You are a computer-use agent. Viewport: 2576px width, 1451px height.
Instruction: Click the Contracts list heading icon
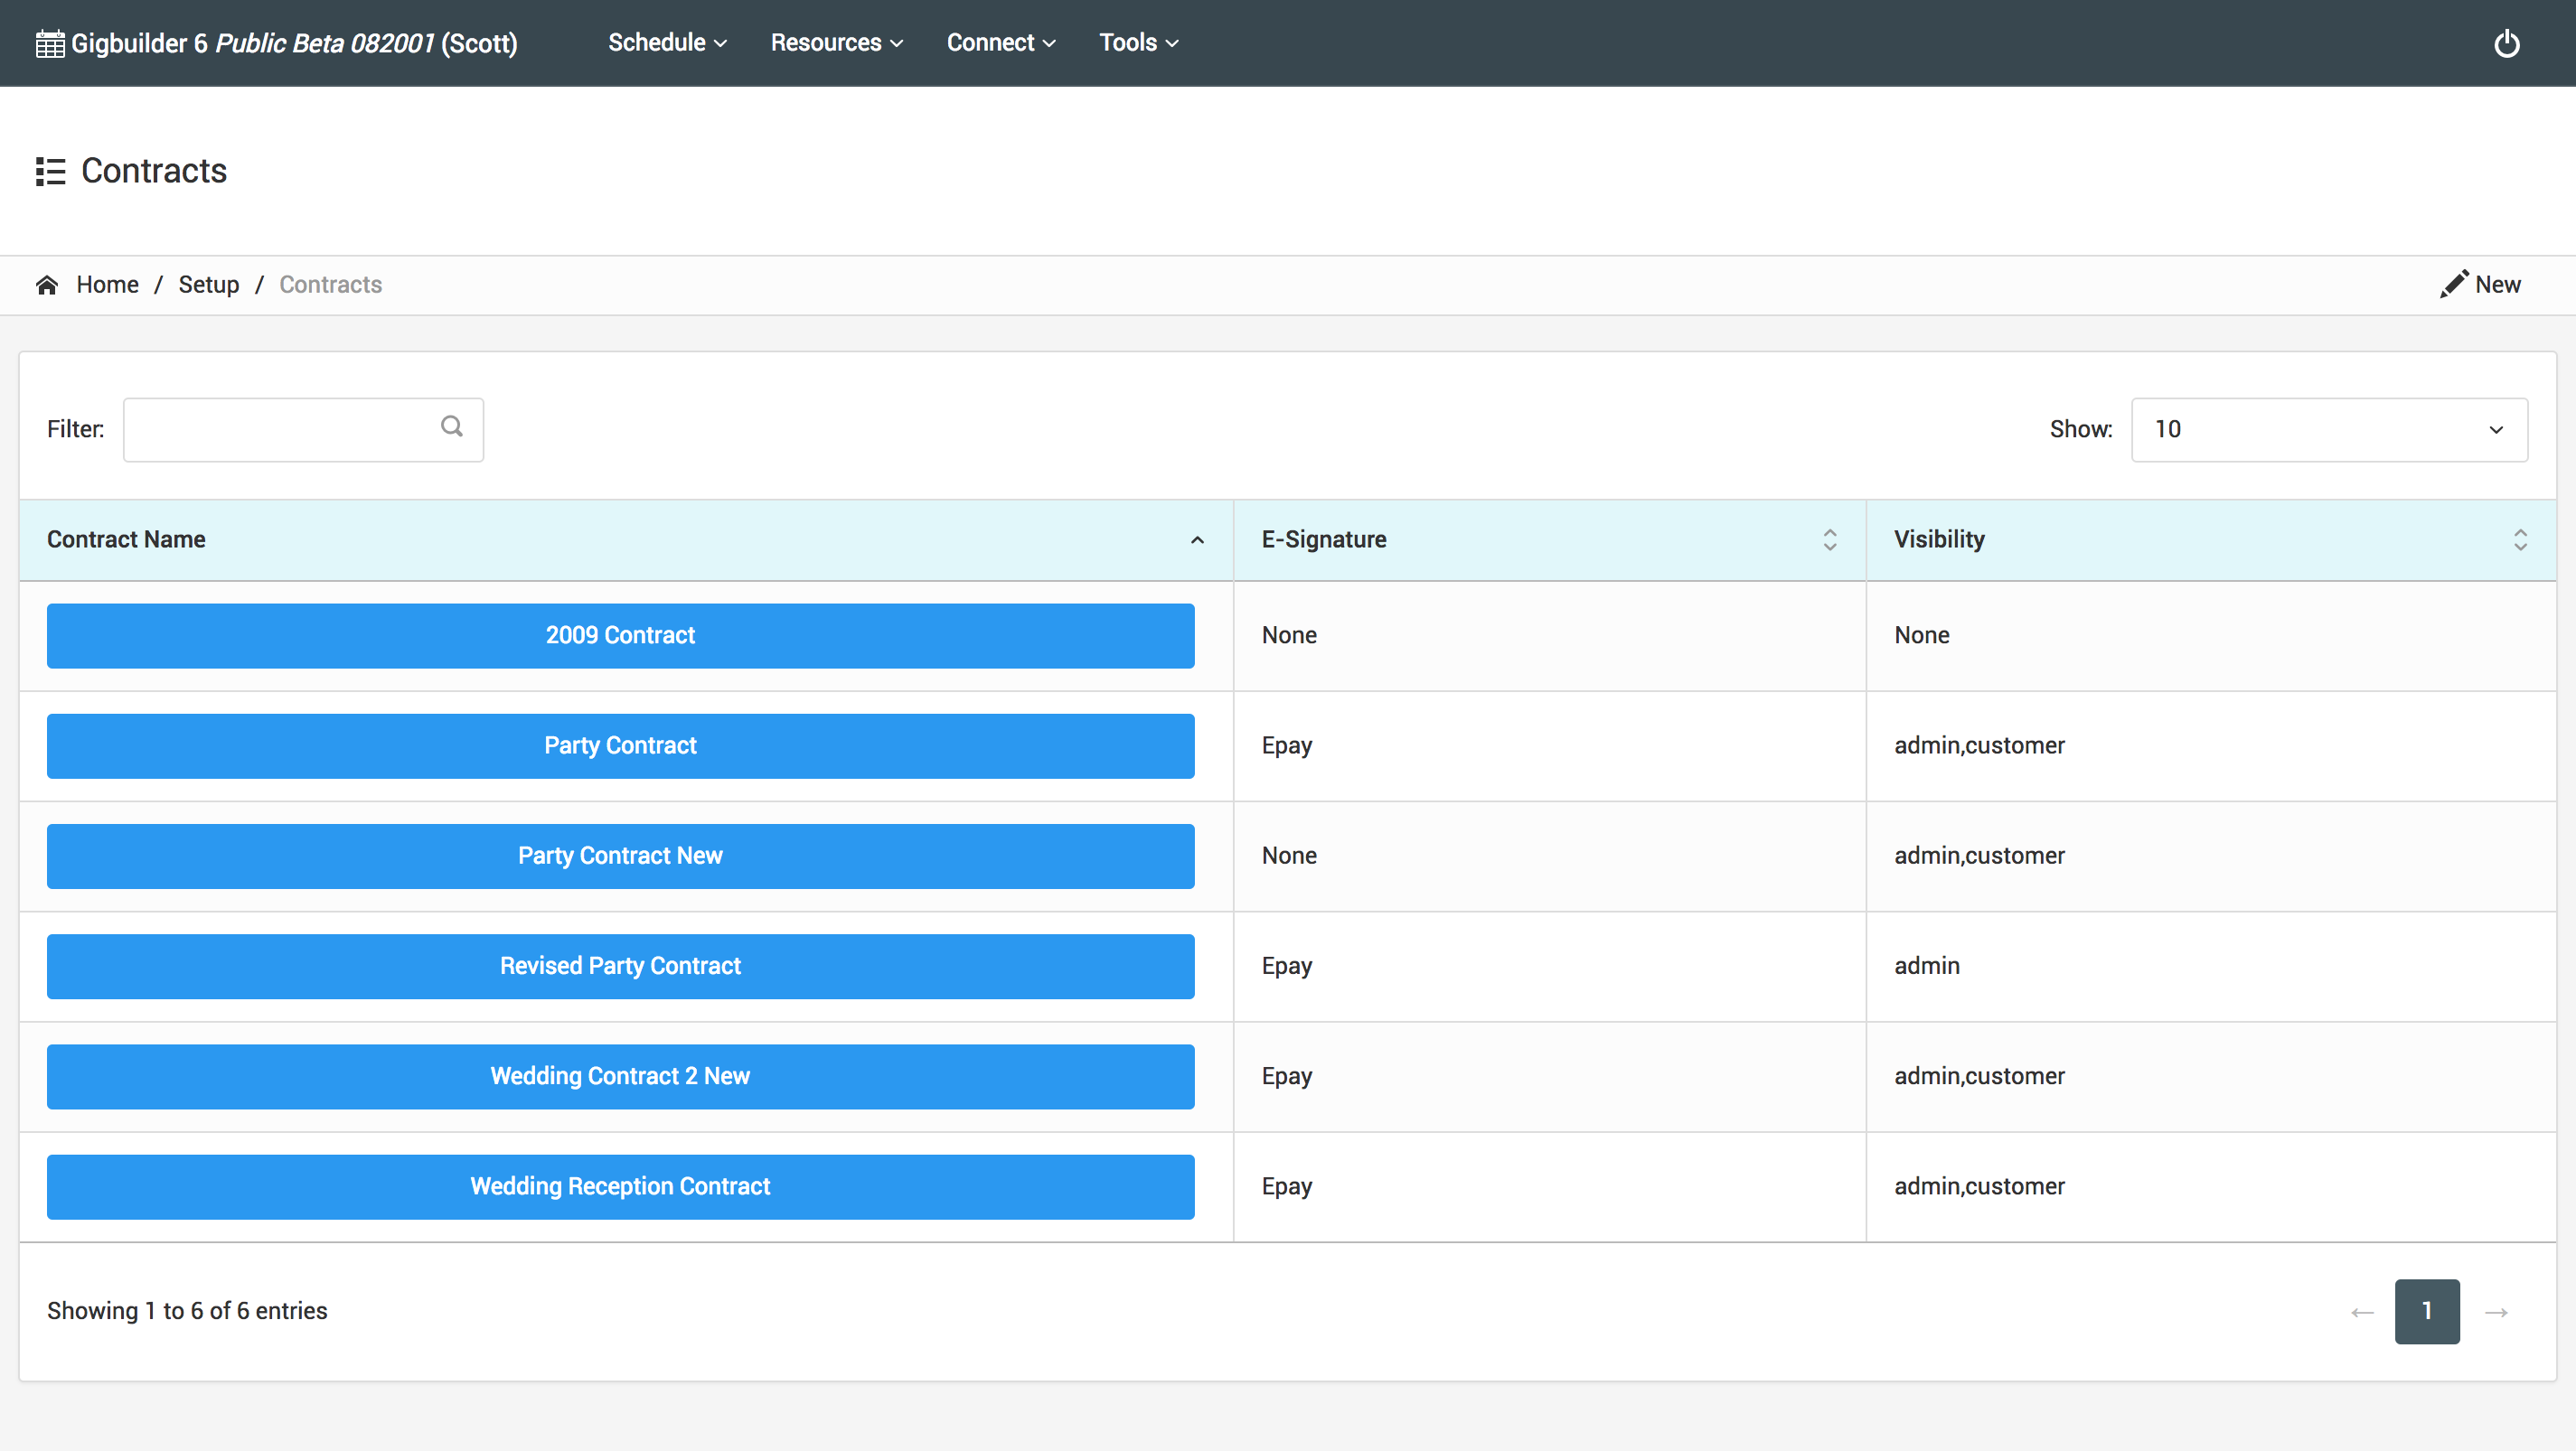coord(50,172)
